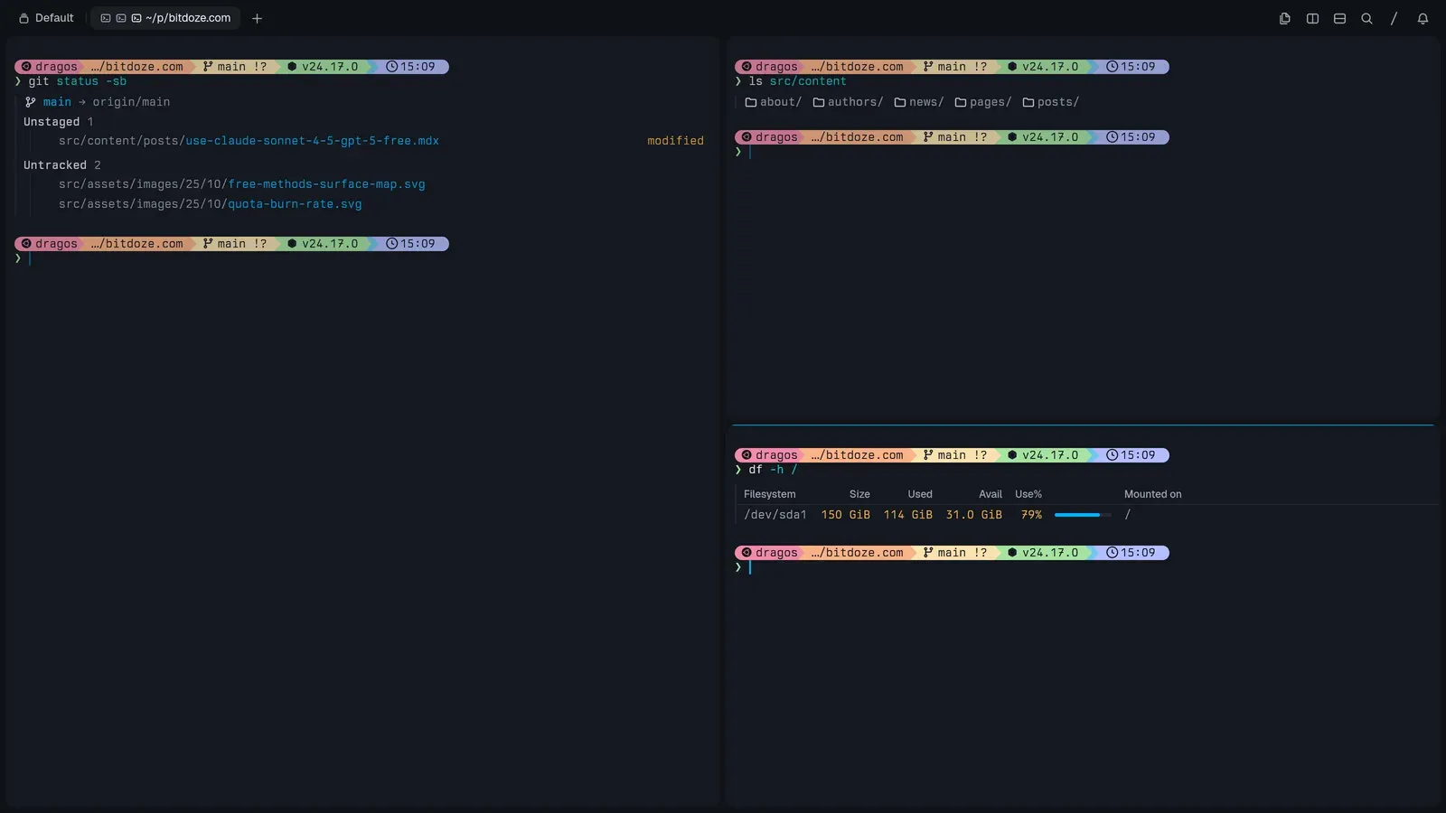This screenshot has height=813, width=1446.
Task: Click 'main → origin/main' branch line
Action: (98, 102)
